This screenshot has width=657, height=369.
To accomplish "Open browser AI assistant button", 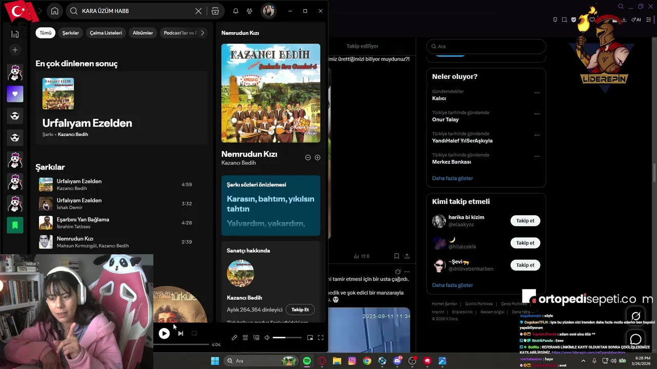I will (x=636, y=20).
